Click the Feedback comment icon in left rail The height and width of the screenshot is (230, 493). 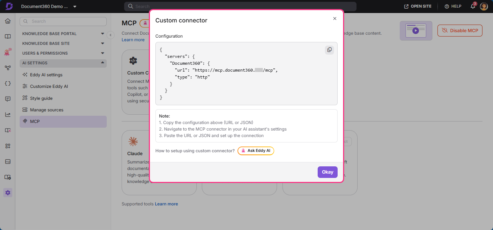pos(8,99)
